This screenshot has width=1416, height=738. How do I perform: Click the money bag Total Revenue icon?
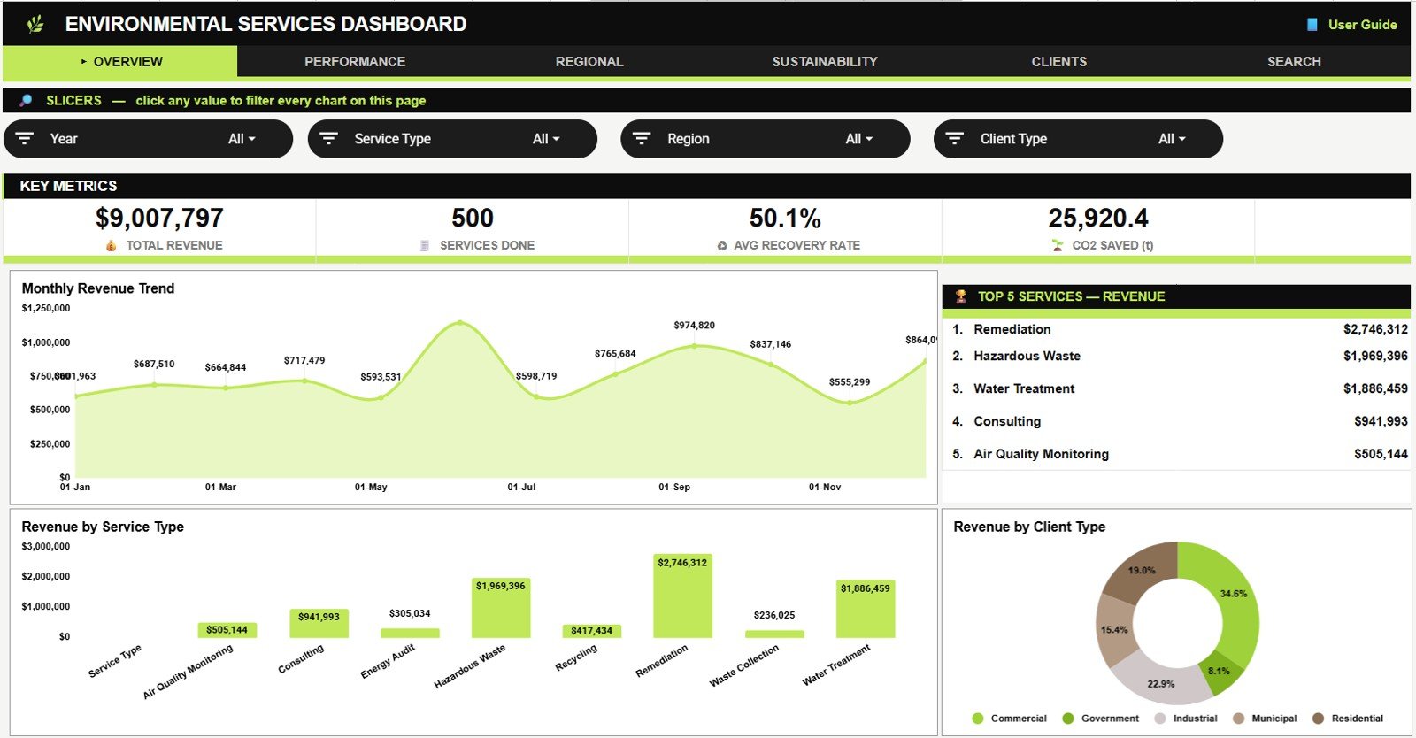(x=111, y=246)
